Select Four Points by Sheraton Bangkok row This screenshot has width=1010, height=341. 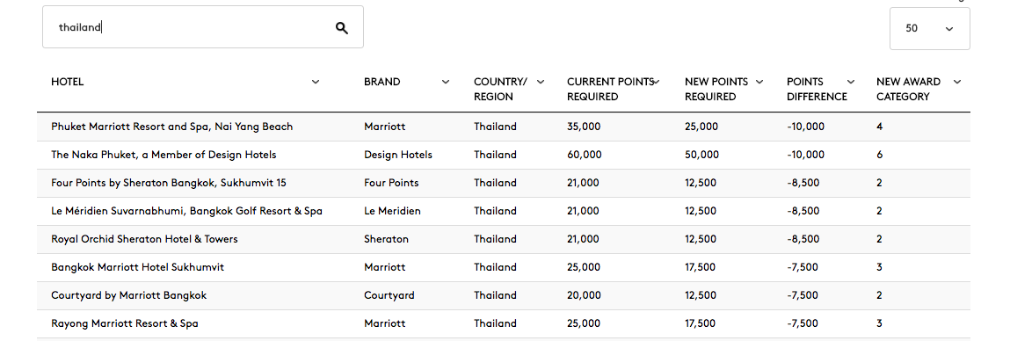pyautogui.click(x=504, y=183)
